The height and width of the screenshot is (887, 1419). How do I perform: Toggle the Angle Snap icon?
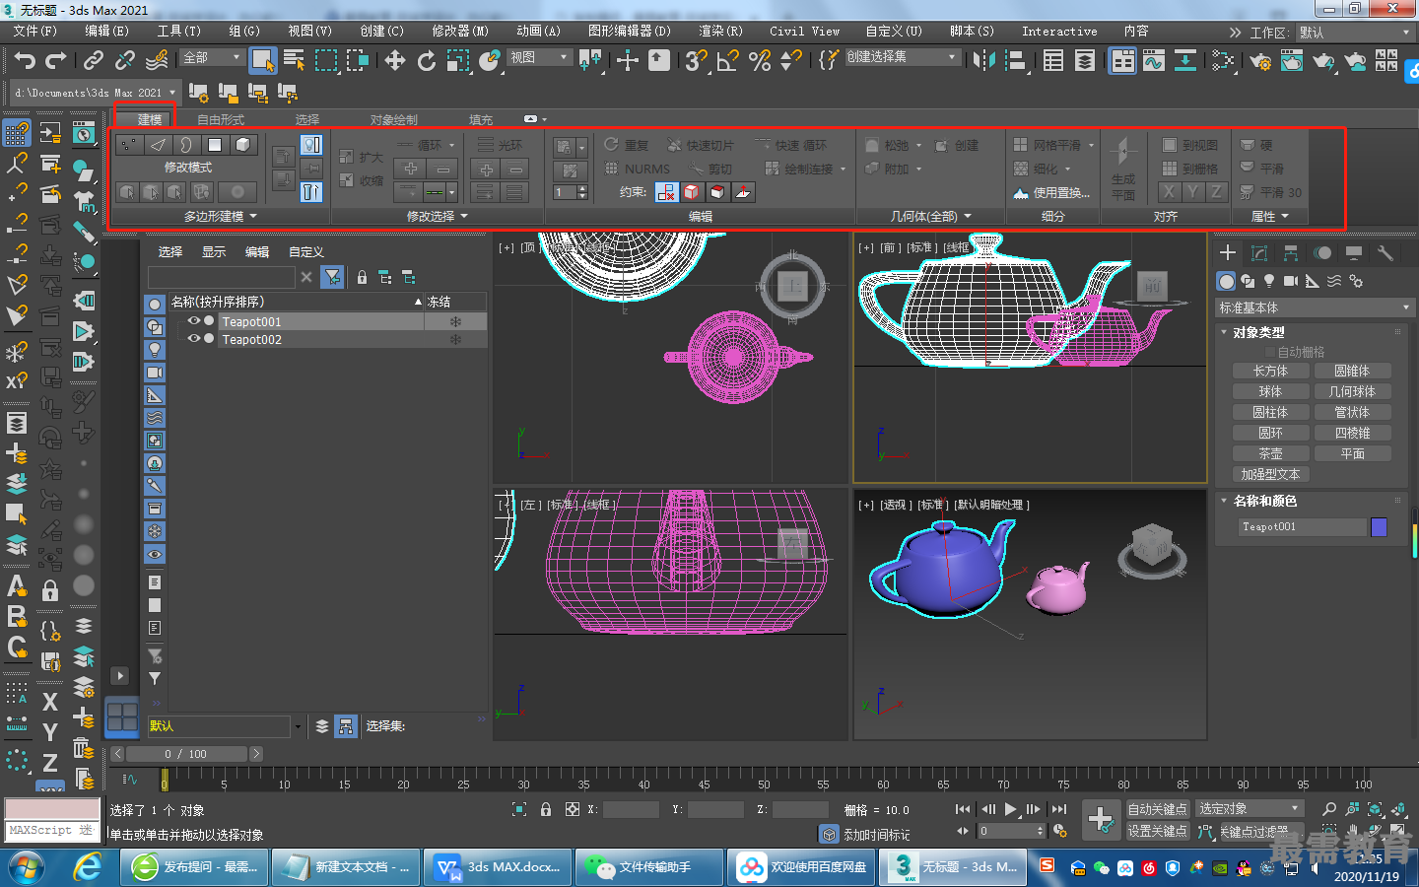coord(727,61)
